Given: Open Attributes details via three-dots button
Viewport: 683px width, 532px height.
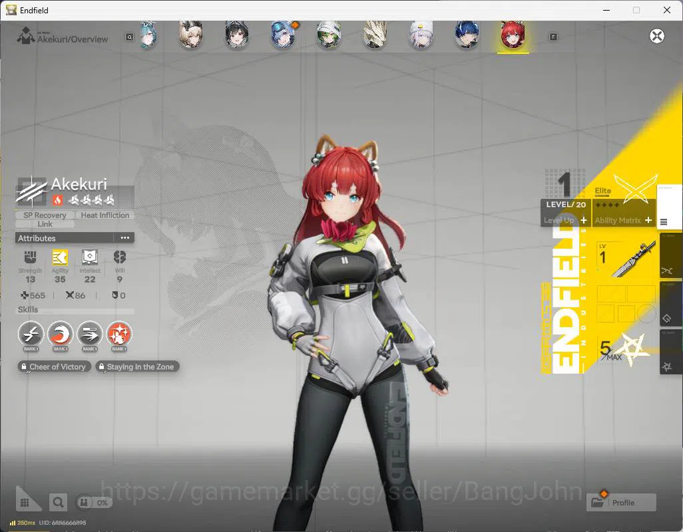Looking at the screenshot, I should (x=125, y=238).
